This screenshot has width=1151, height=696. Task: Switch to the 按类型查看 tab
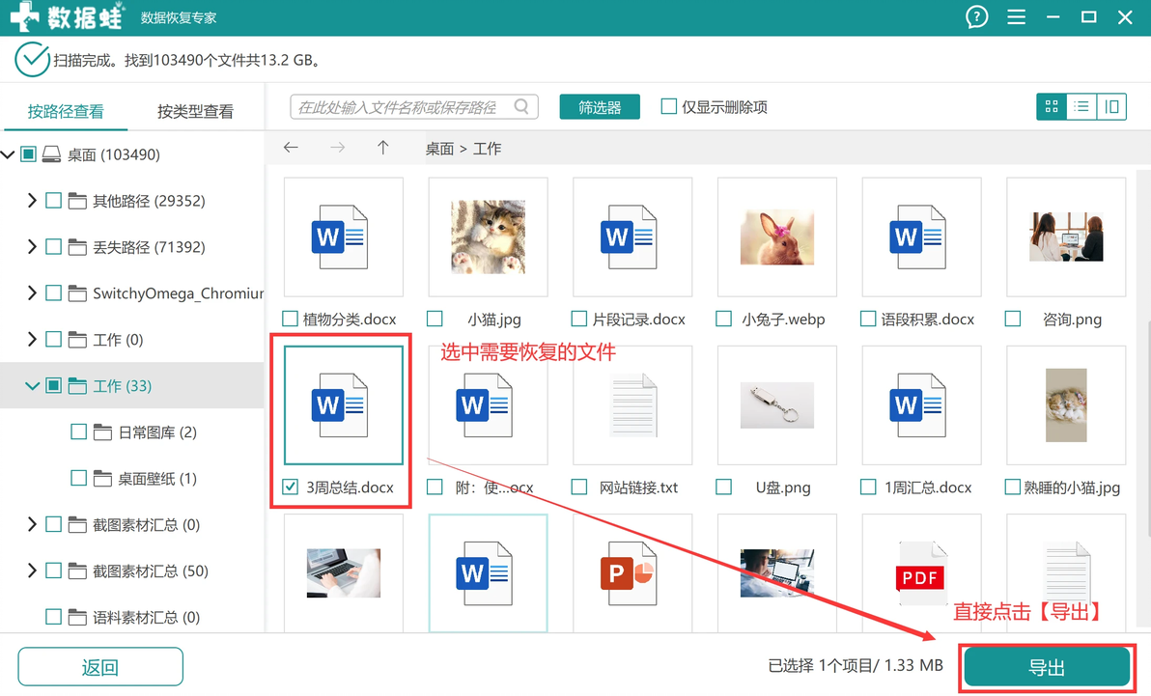coord(195,112)
